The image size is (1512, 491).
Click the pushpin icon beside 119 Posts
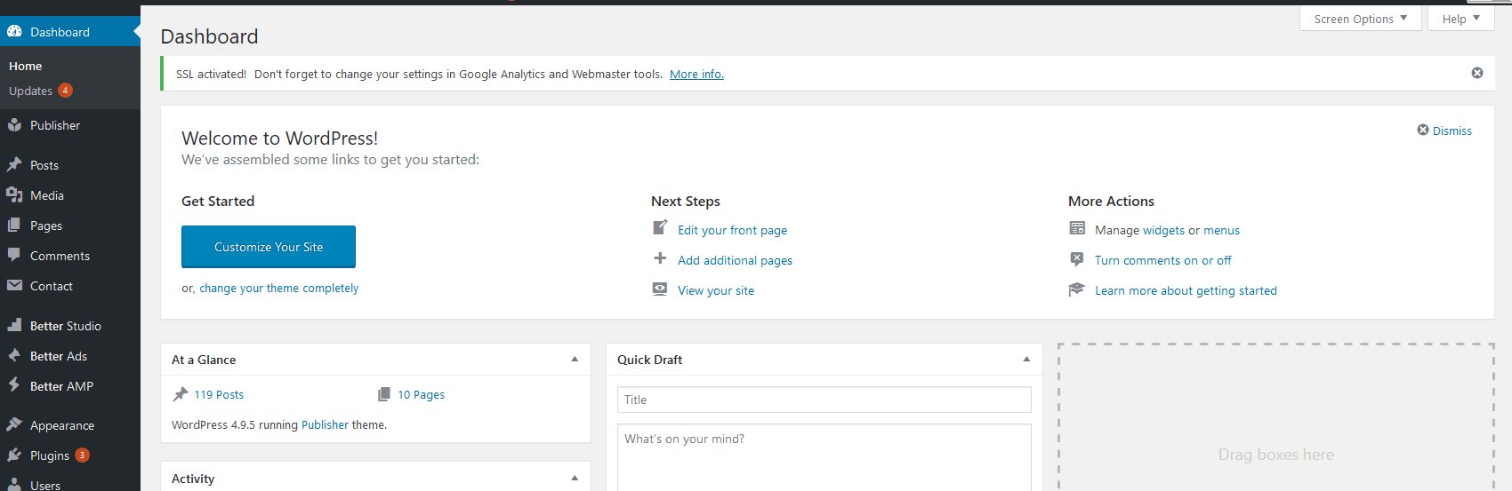pos(181,394)
